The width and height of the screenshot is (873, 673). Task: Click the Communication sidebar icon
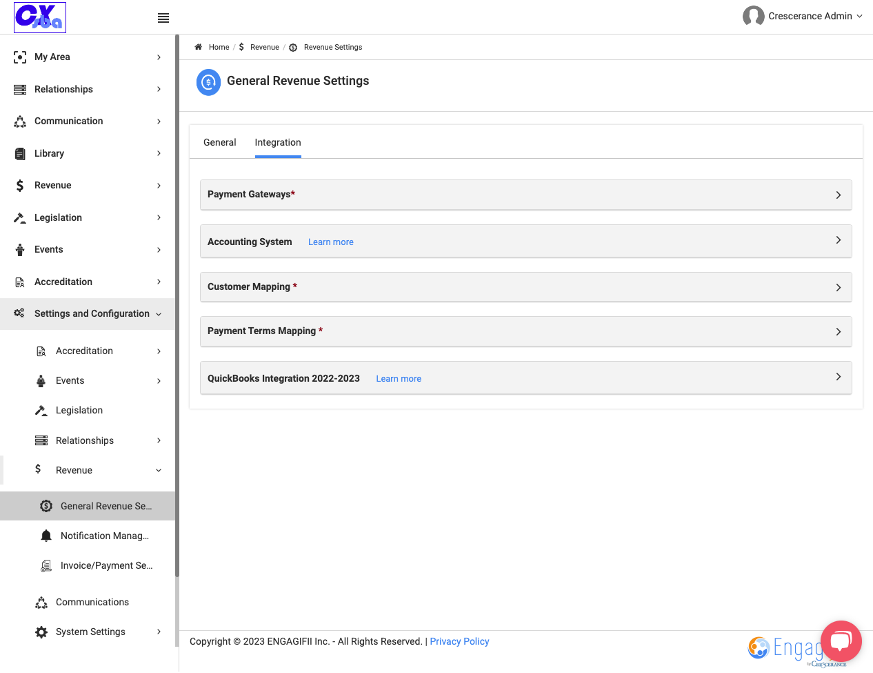20,121
